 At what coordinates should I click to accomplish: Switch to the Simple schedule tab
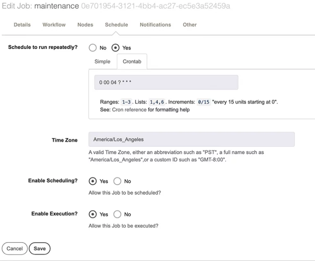103,61
